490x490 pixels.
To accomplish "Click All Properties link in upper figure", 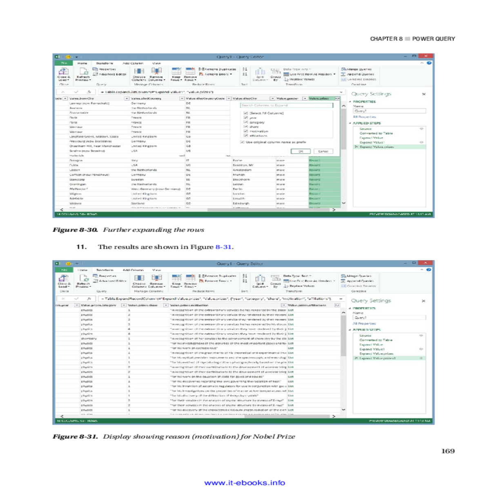I will [x=364, y=117].
